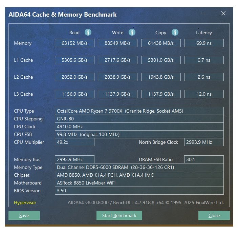The image size is (239, 233).
Task: Select L2 Cache Read 2052.0 GB/s
Action: tap(74, 77)
